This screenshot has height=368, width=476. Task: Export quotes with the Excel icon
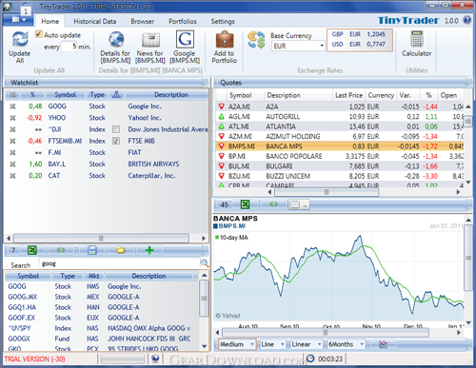click(x=245, y=204)
